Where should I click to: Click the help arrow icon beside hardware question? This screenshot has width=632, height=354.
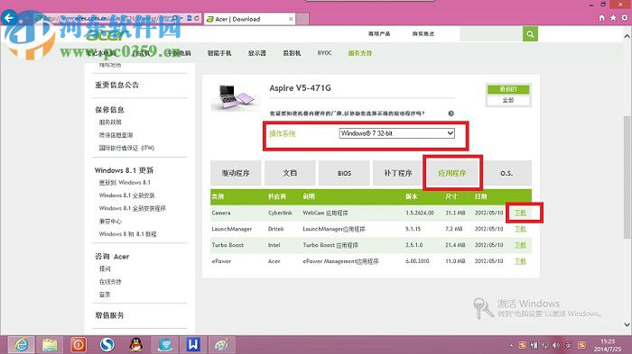click(451, 113)
